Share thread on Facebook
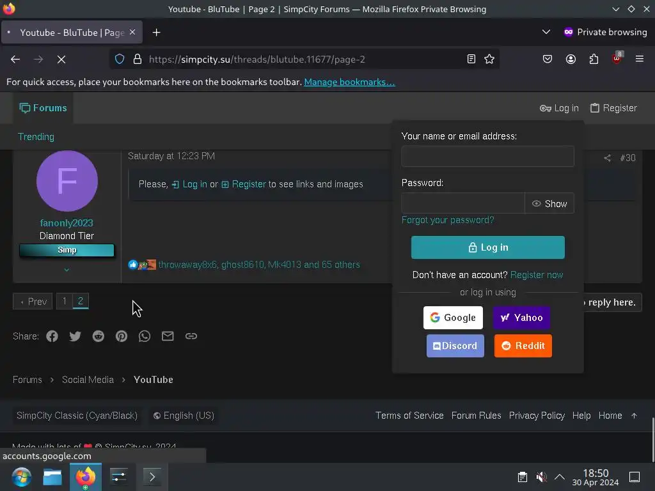 52,336
